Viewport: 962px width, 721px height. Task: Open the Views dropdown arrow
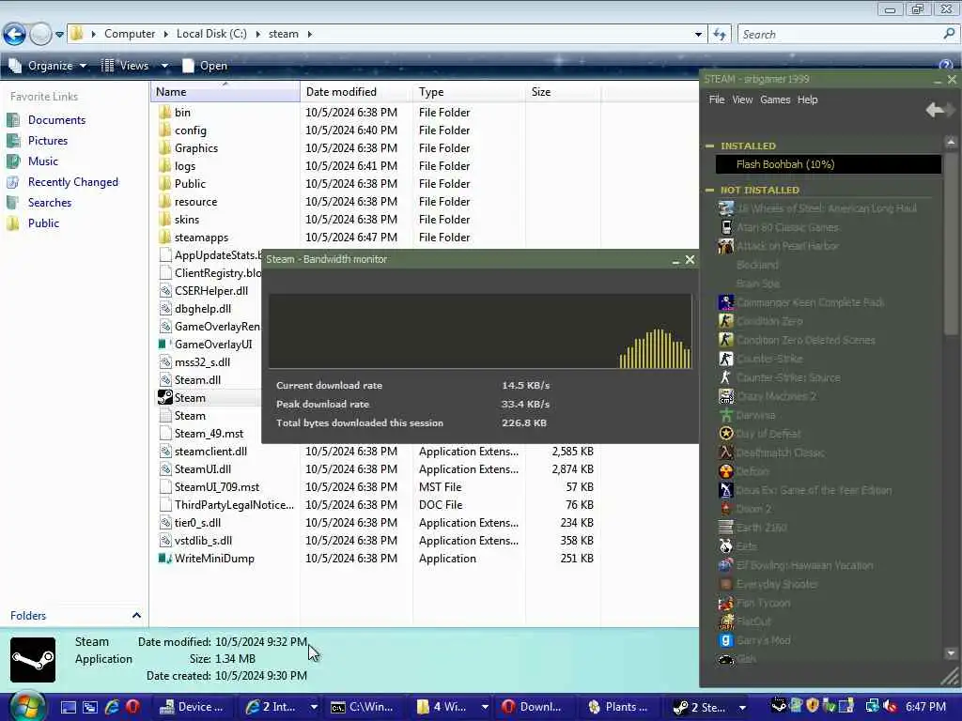coord(164,66)
